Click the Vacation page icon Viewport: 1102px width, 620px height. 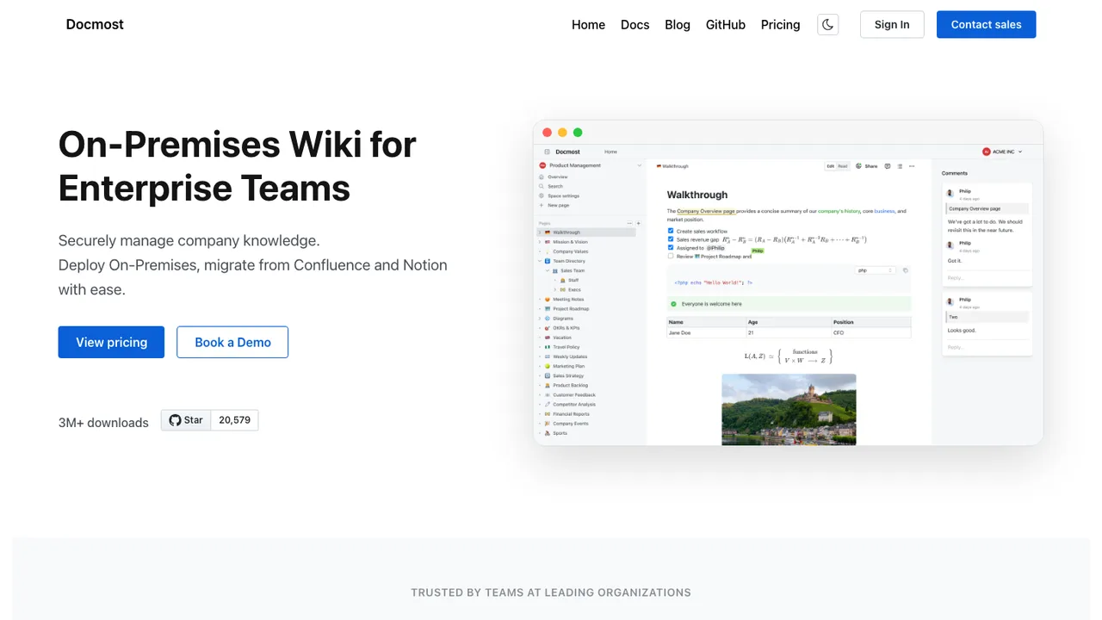548,338
